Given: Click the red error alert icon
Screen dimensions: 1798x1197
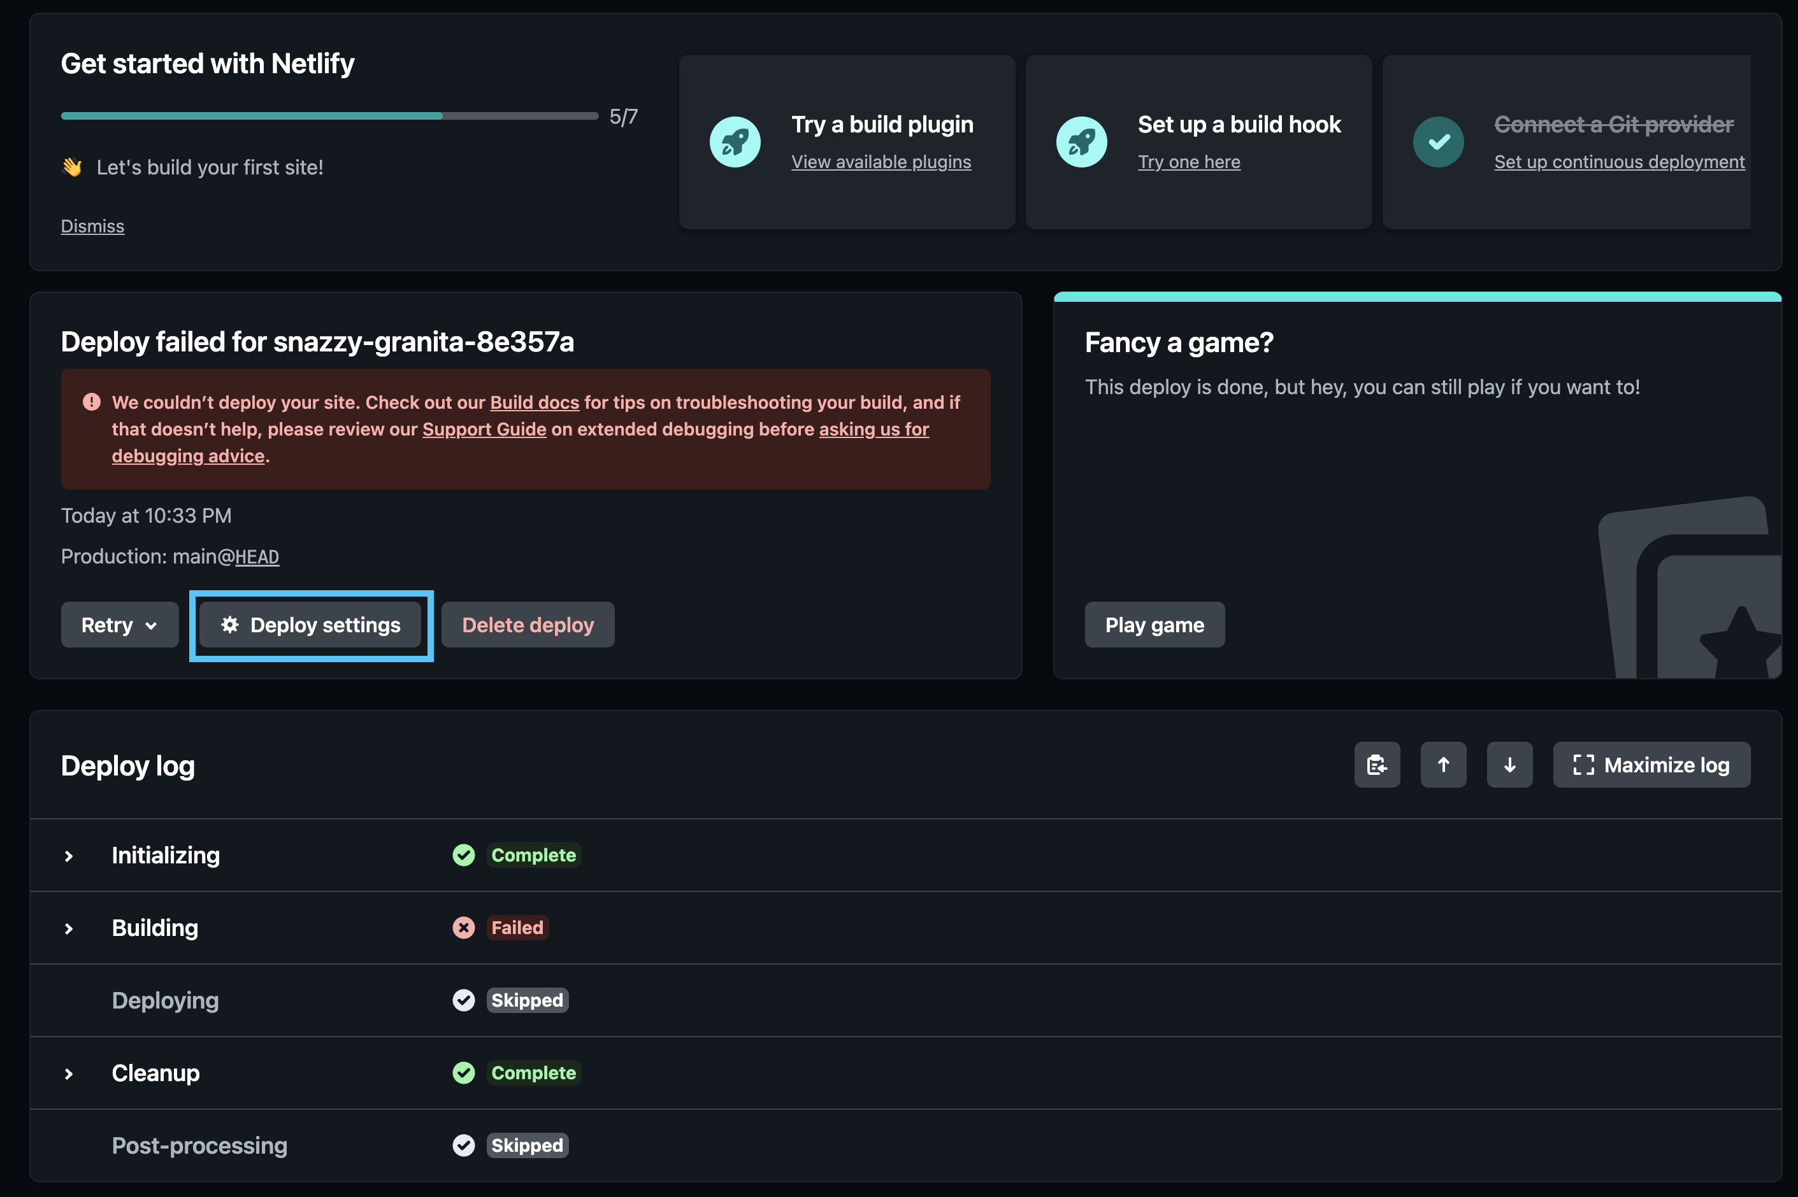Looking at the screenshot, I should tap(92, 402).
